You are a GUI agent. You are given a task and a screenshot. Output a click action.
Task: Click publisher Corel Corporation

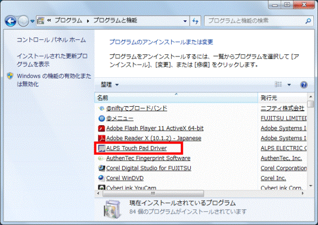click(x=283, y=168)
